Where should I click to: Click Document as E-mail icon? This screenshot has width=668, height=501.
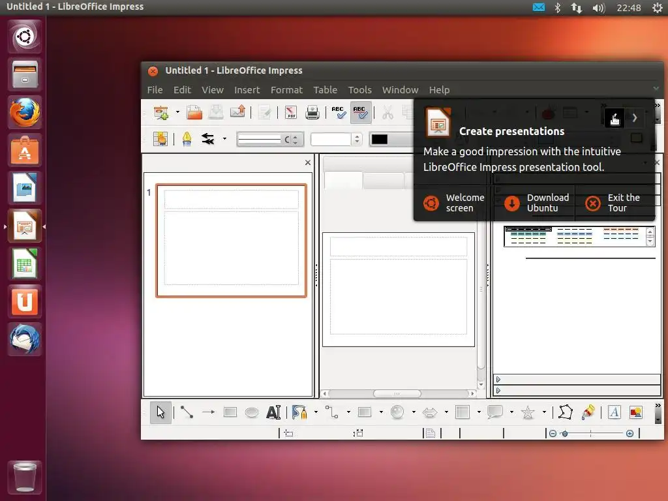[x=237, y=112]
